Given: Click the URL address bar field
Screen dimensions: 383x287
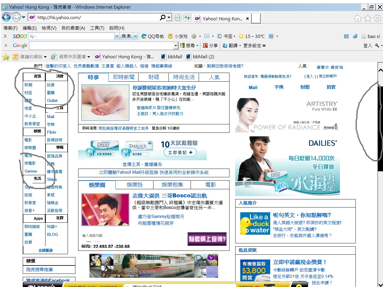Looking at the screenshot, I should pyautogui.click(x=97, y=18).
